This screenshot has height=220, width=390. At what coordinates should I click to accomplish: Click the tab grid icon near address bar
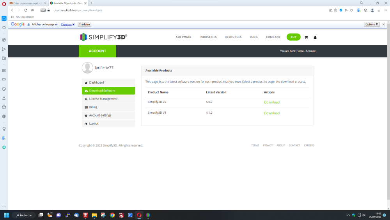pos(32,10)
